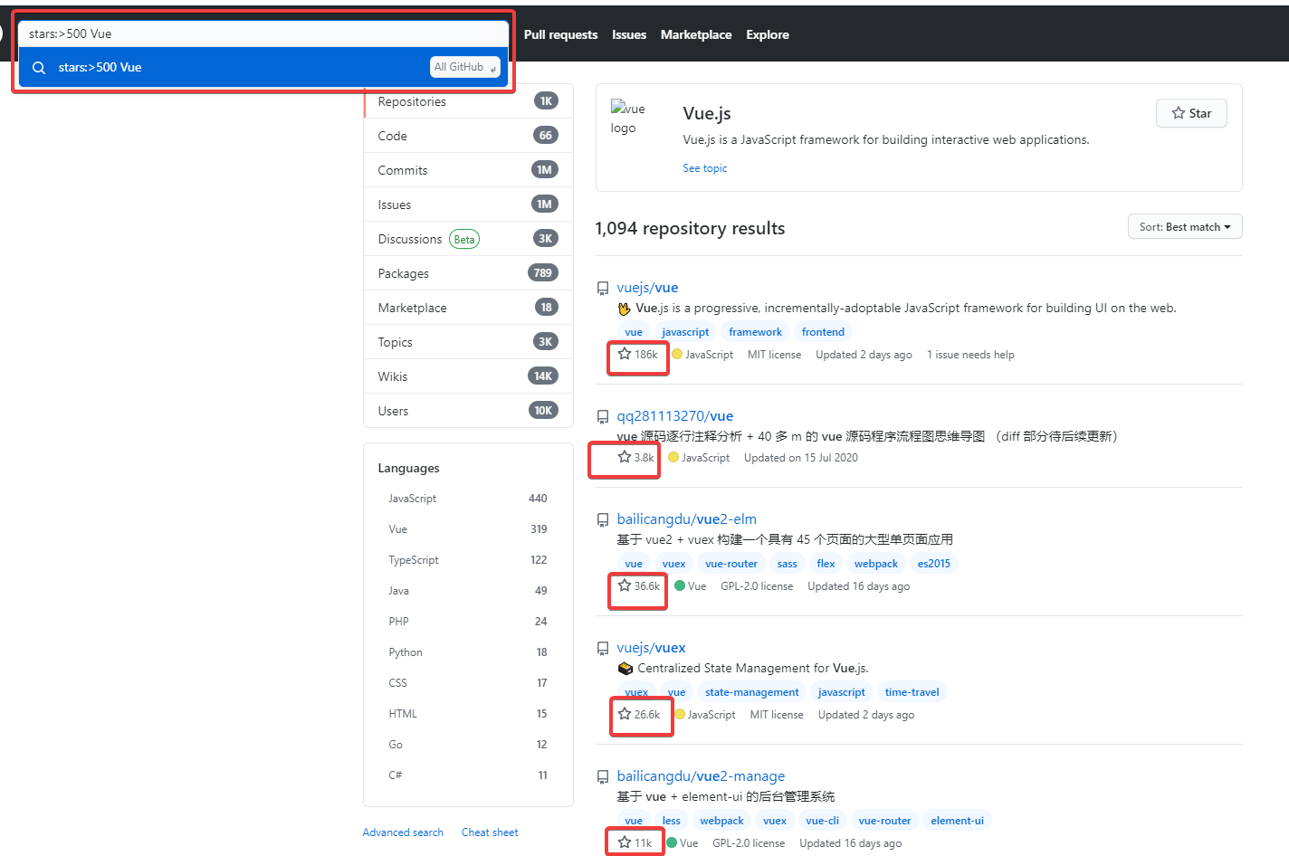
Task: Click the 3.8k stars count
Action: coord(636,458)
